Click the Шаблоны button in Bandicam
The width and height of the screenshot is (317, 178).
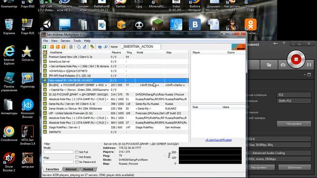[x=295, y=167]
